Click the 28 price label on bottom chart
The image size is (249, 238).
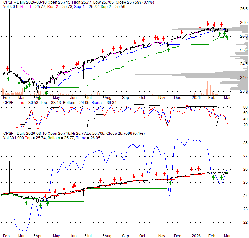(x=245, y=143)
